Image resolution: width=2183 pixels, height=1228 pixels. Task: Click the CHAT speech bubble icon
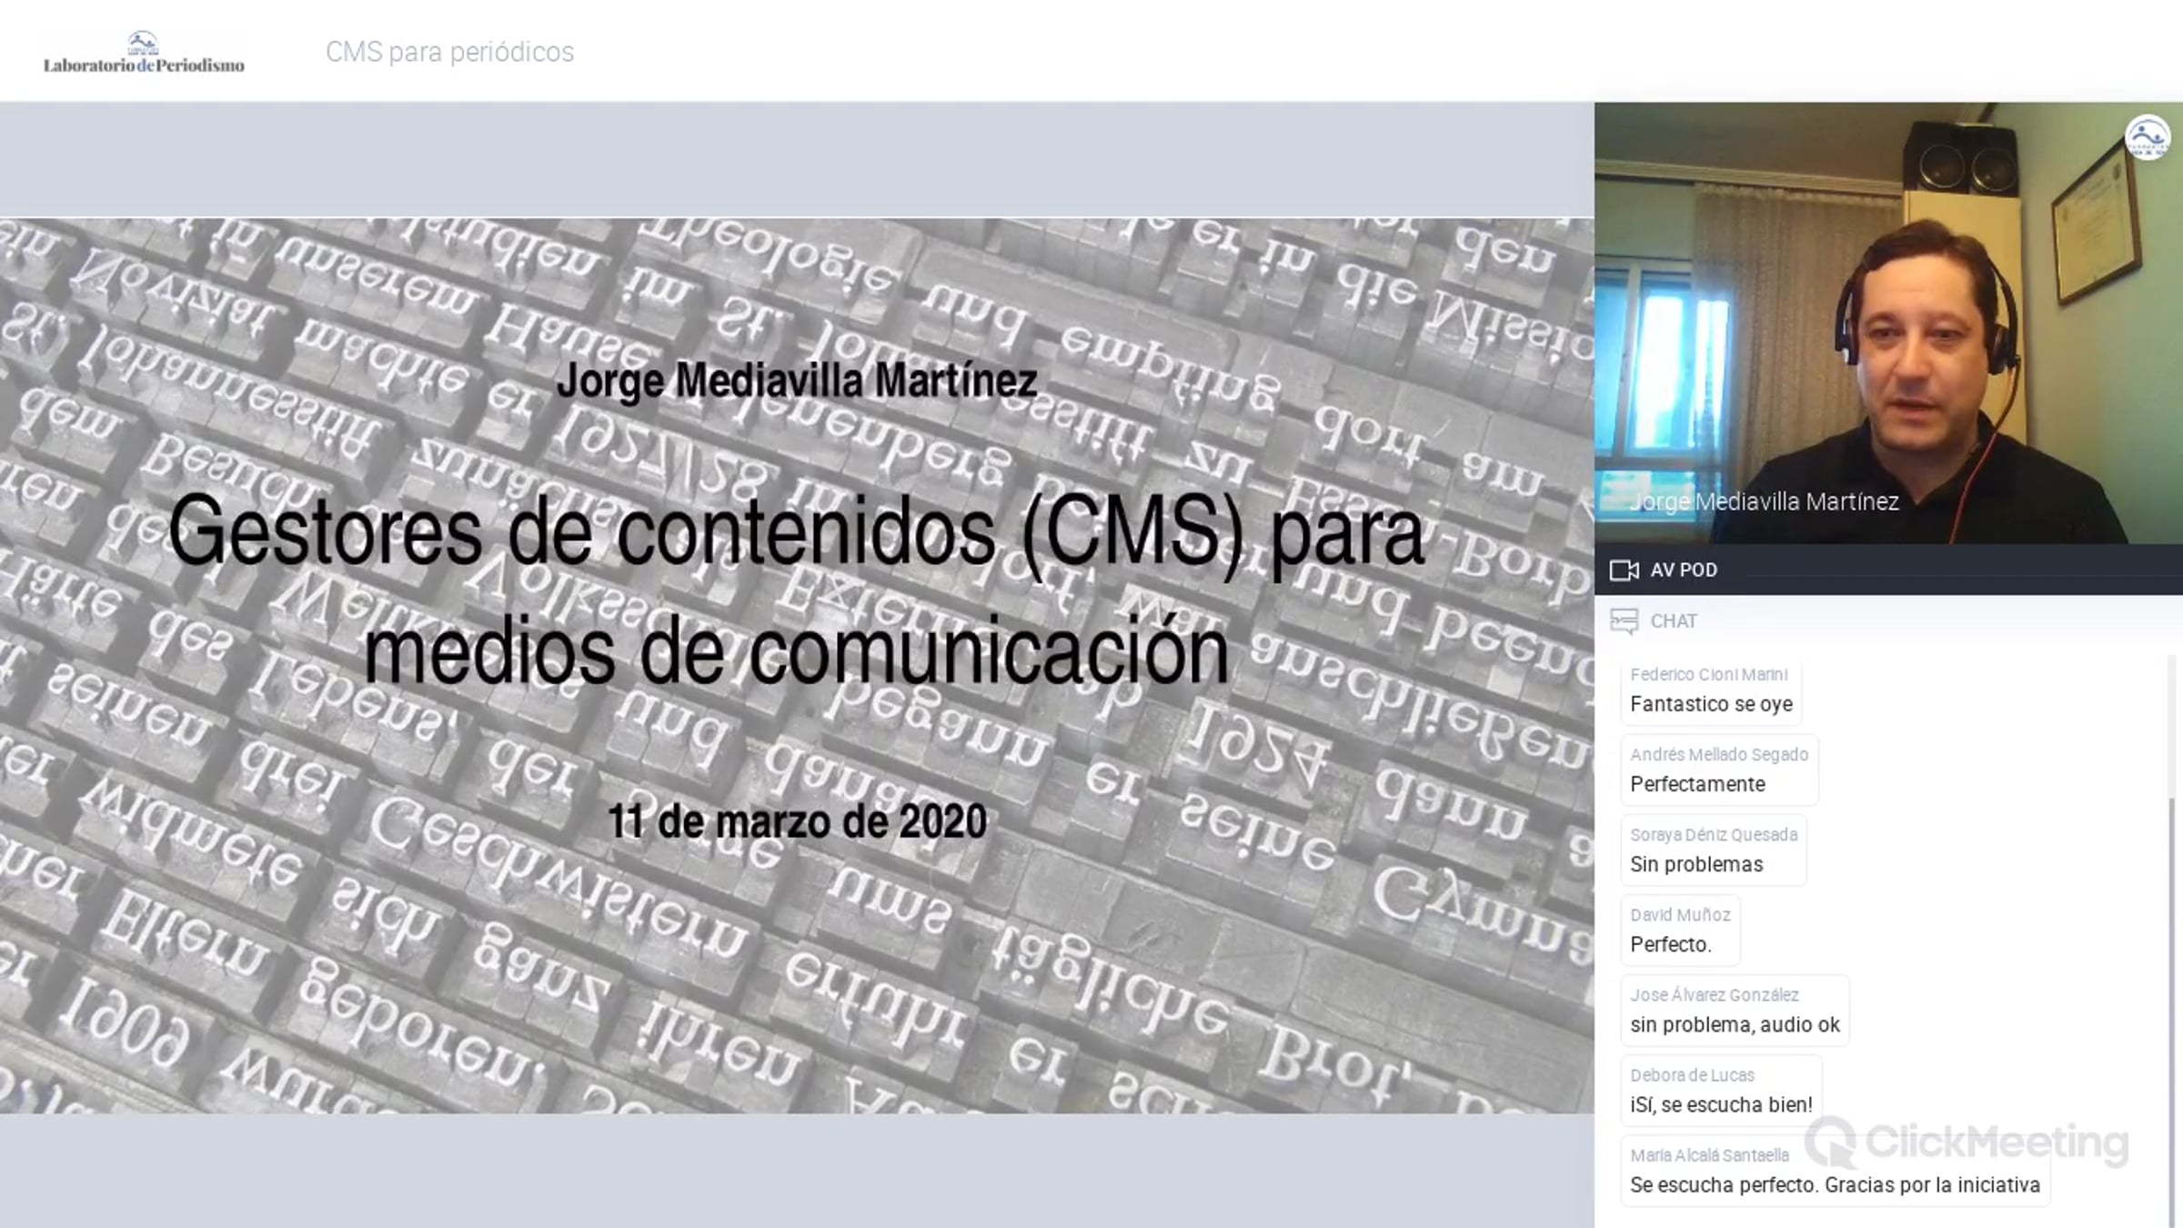coord(1624,621)
